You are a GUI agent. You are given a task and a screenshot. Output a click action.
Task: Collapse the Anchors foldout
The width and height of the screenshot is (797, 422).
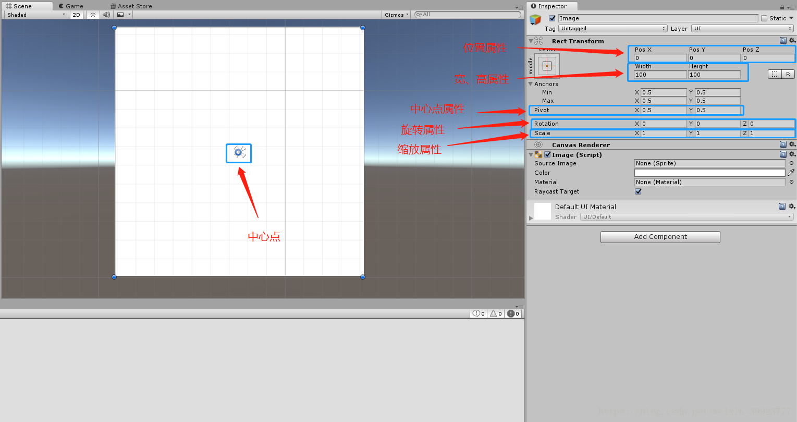pyautogui.click(x=531, y=84)
